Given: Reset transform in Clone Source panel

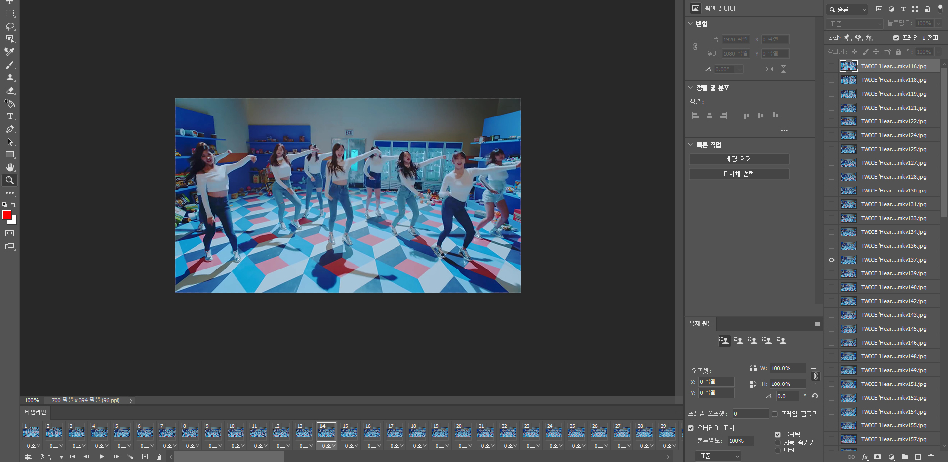Looking at the screenshot, I should pos(815,396).
